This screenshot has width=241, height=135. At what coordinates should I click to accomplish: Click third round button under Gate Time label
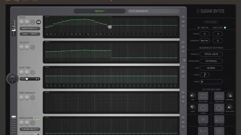pos(32,72)
